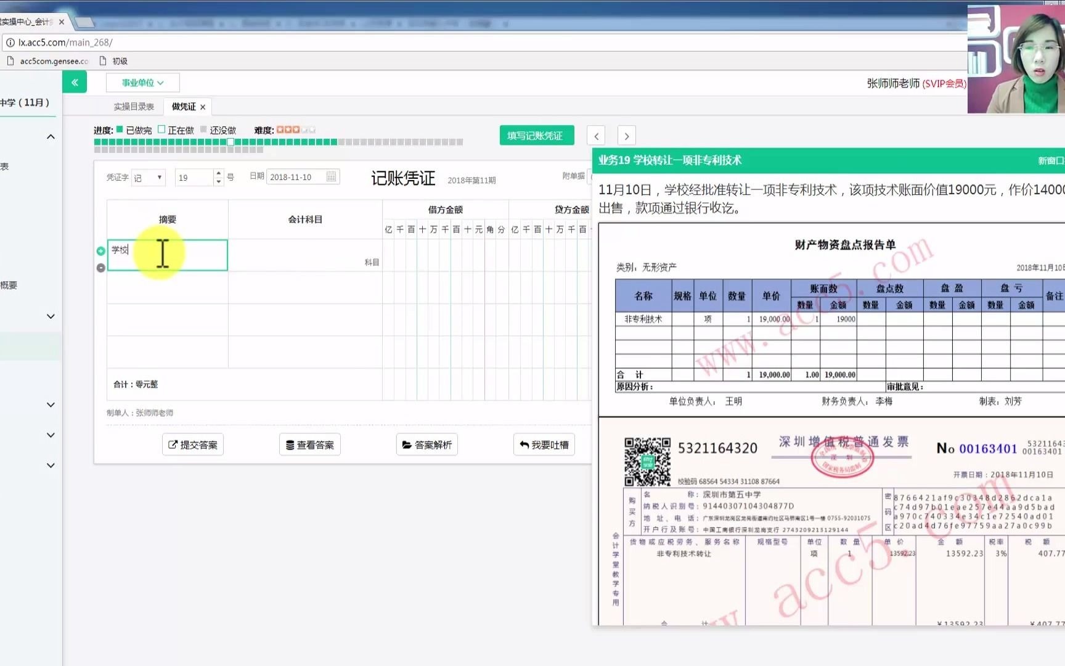Click the 已做完 green legend square
The image size is (1065, 666).
pyautogui.click(x=120, y=129)
